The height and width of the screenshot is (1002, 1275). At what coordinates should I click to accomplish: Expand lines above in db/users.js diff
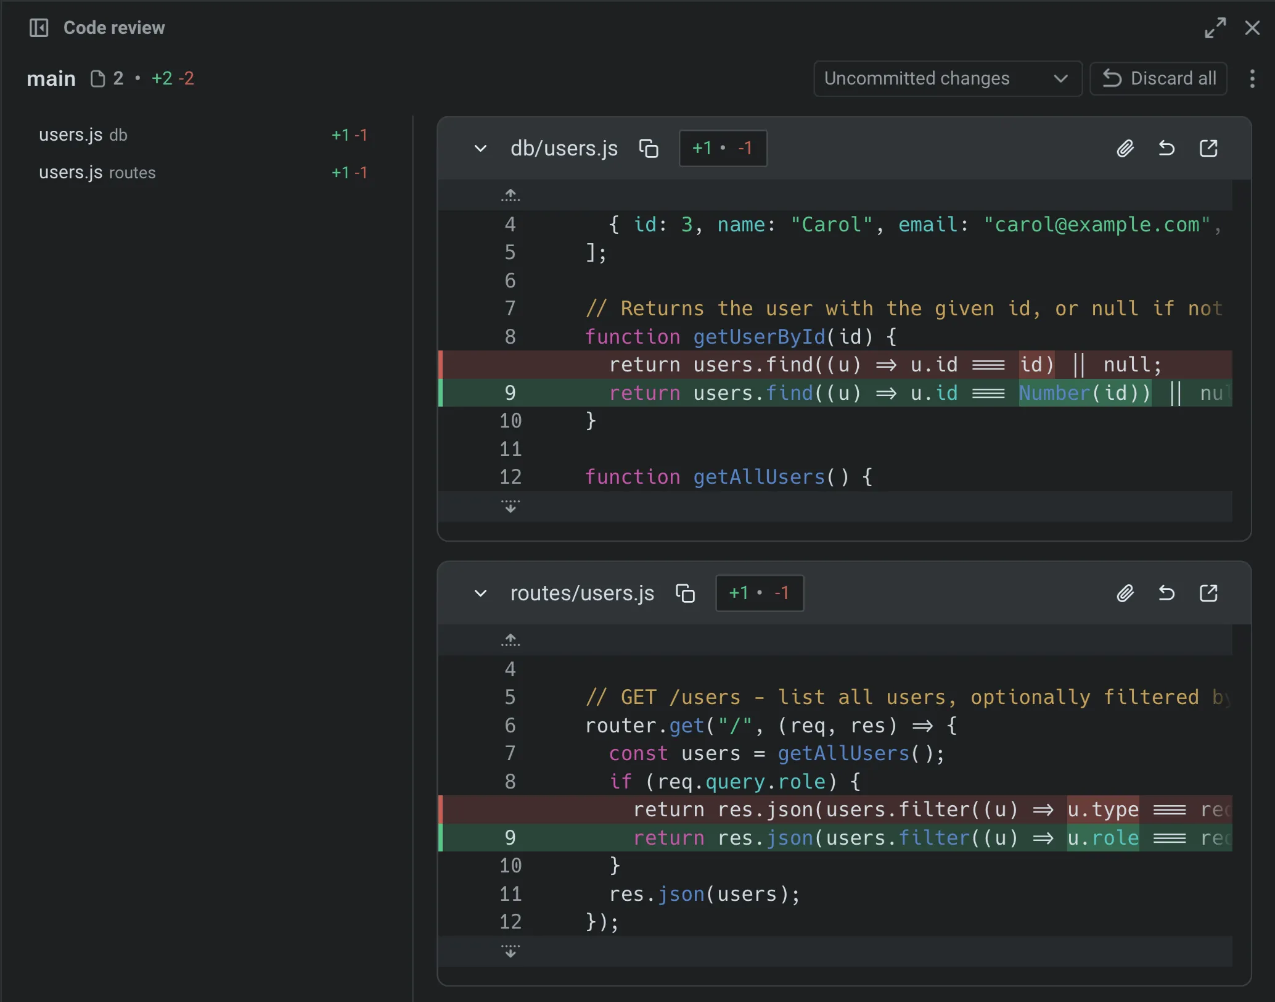510,195
